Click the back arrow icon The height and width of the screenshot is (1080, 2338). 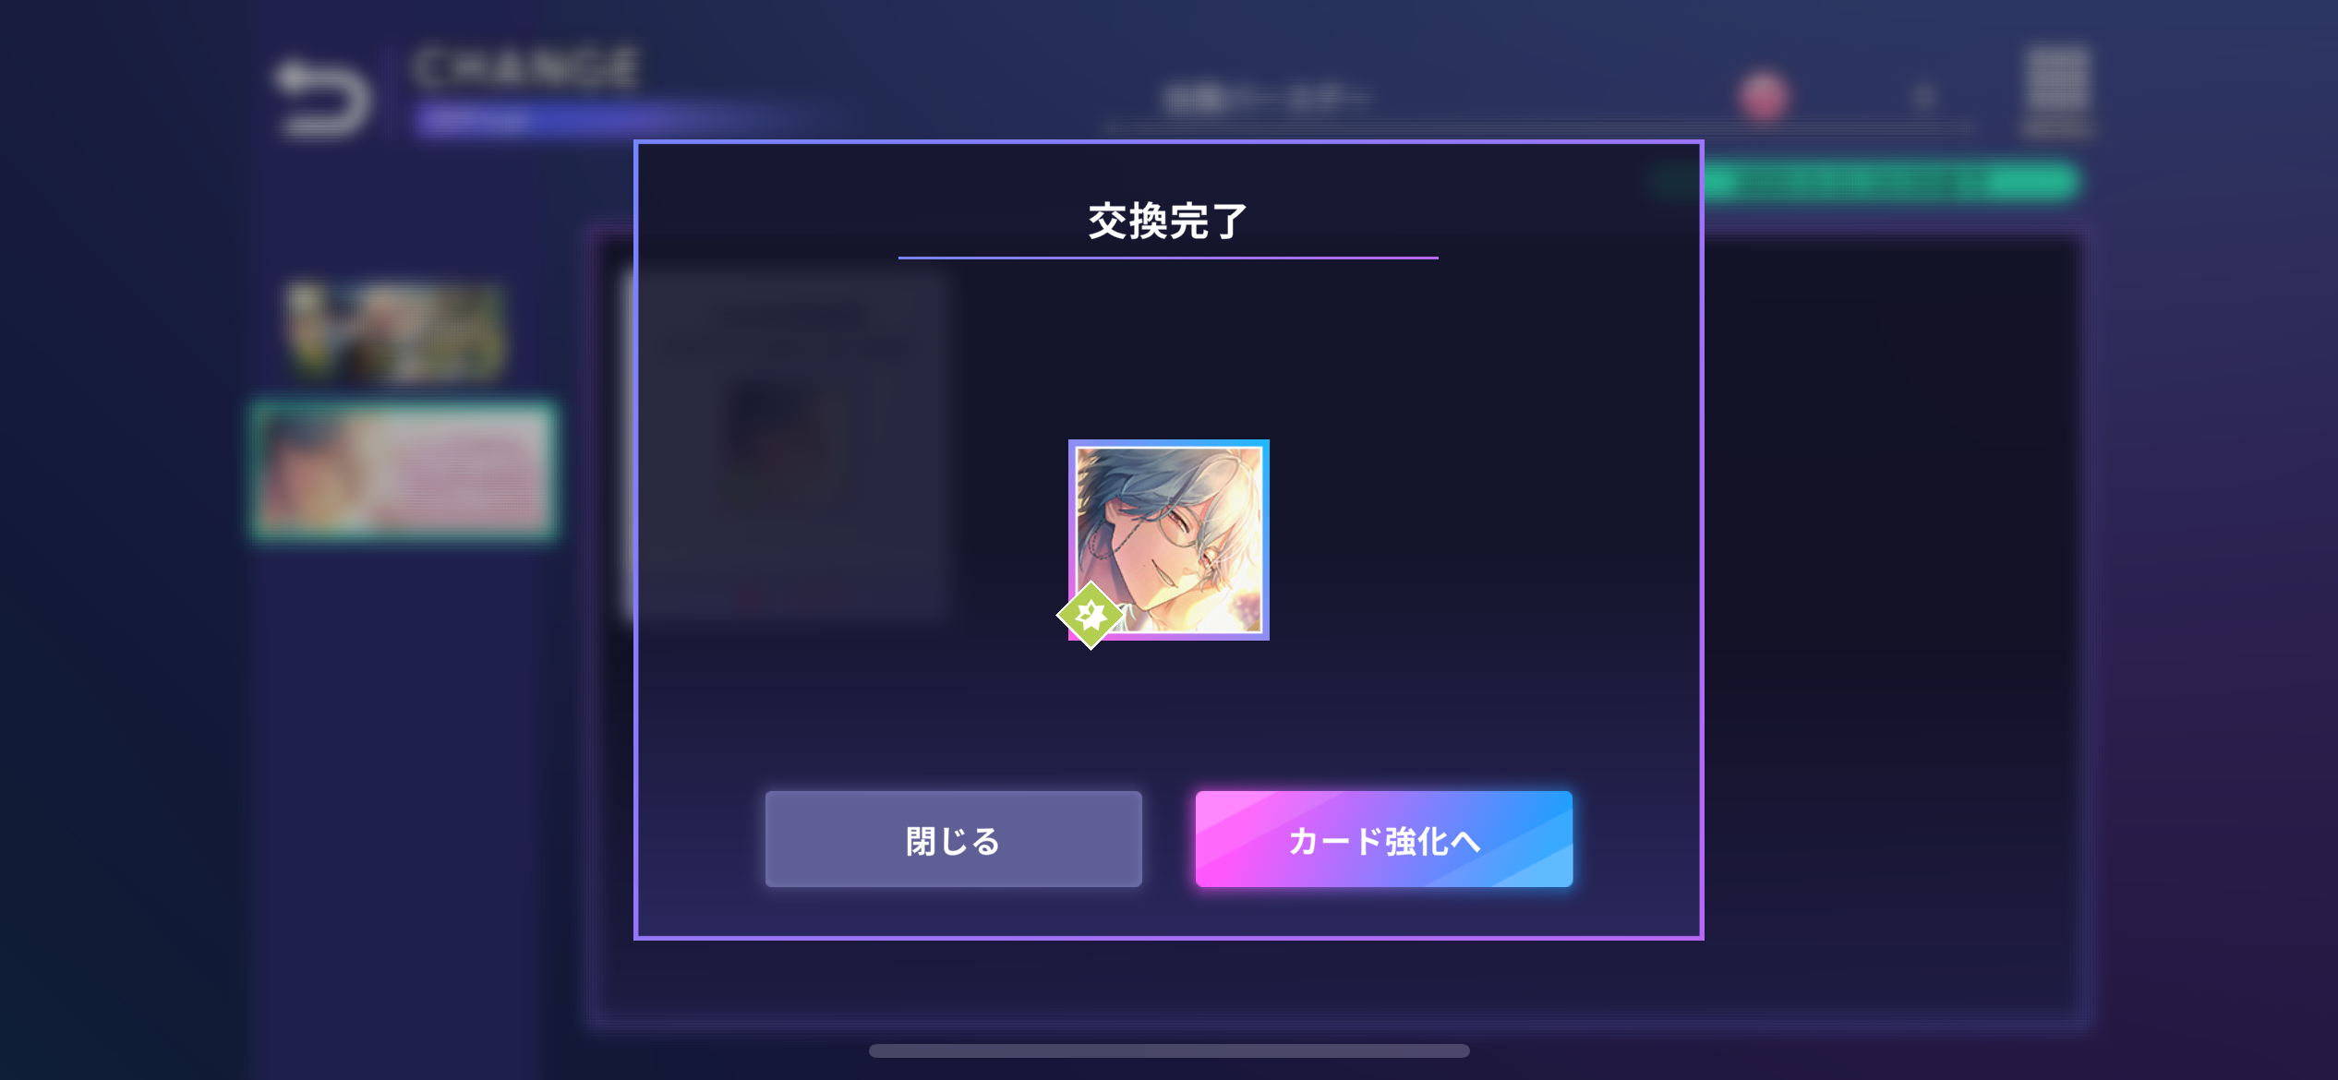click(323, 99)
